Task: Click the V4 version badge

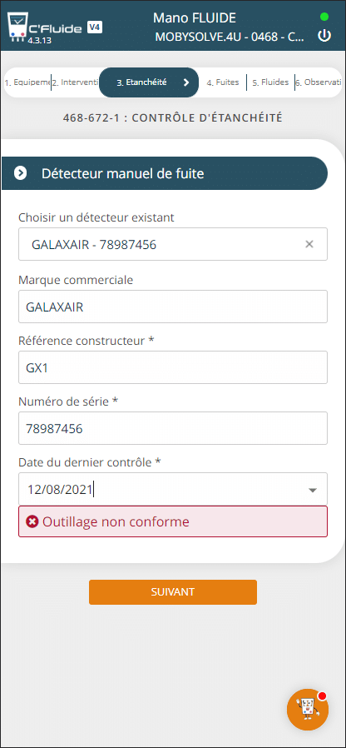Action: [94, 27]
